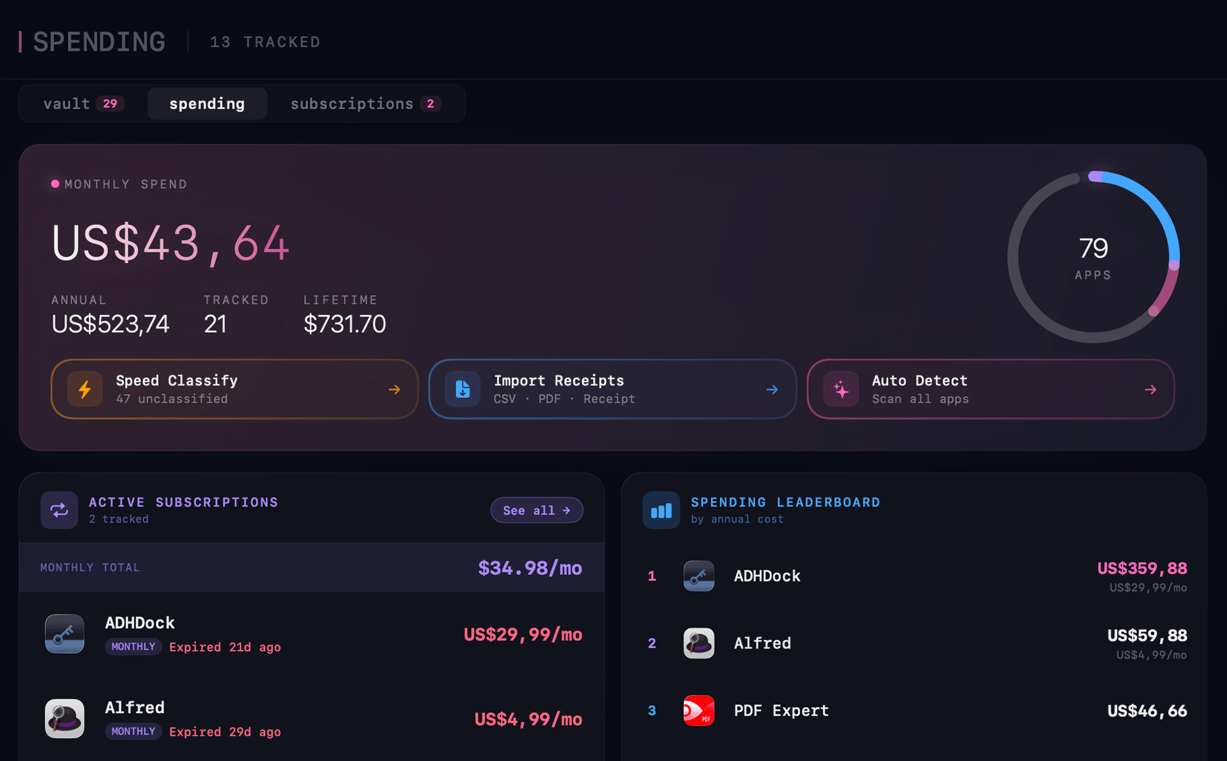Click annual cost US$359,88

click(x=1142, y=569)
